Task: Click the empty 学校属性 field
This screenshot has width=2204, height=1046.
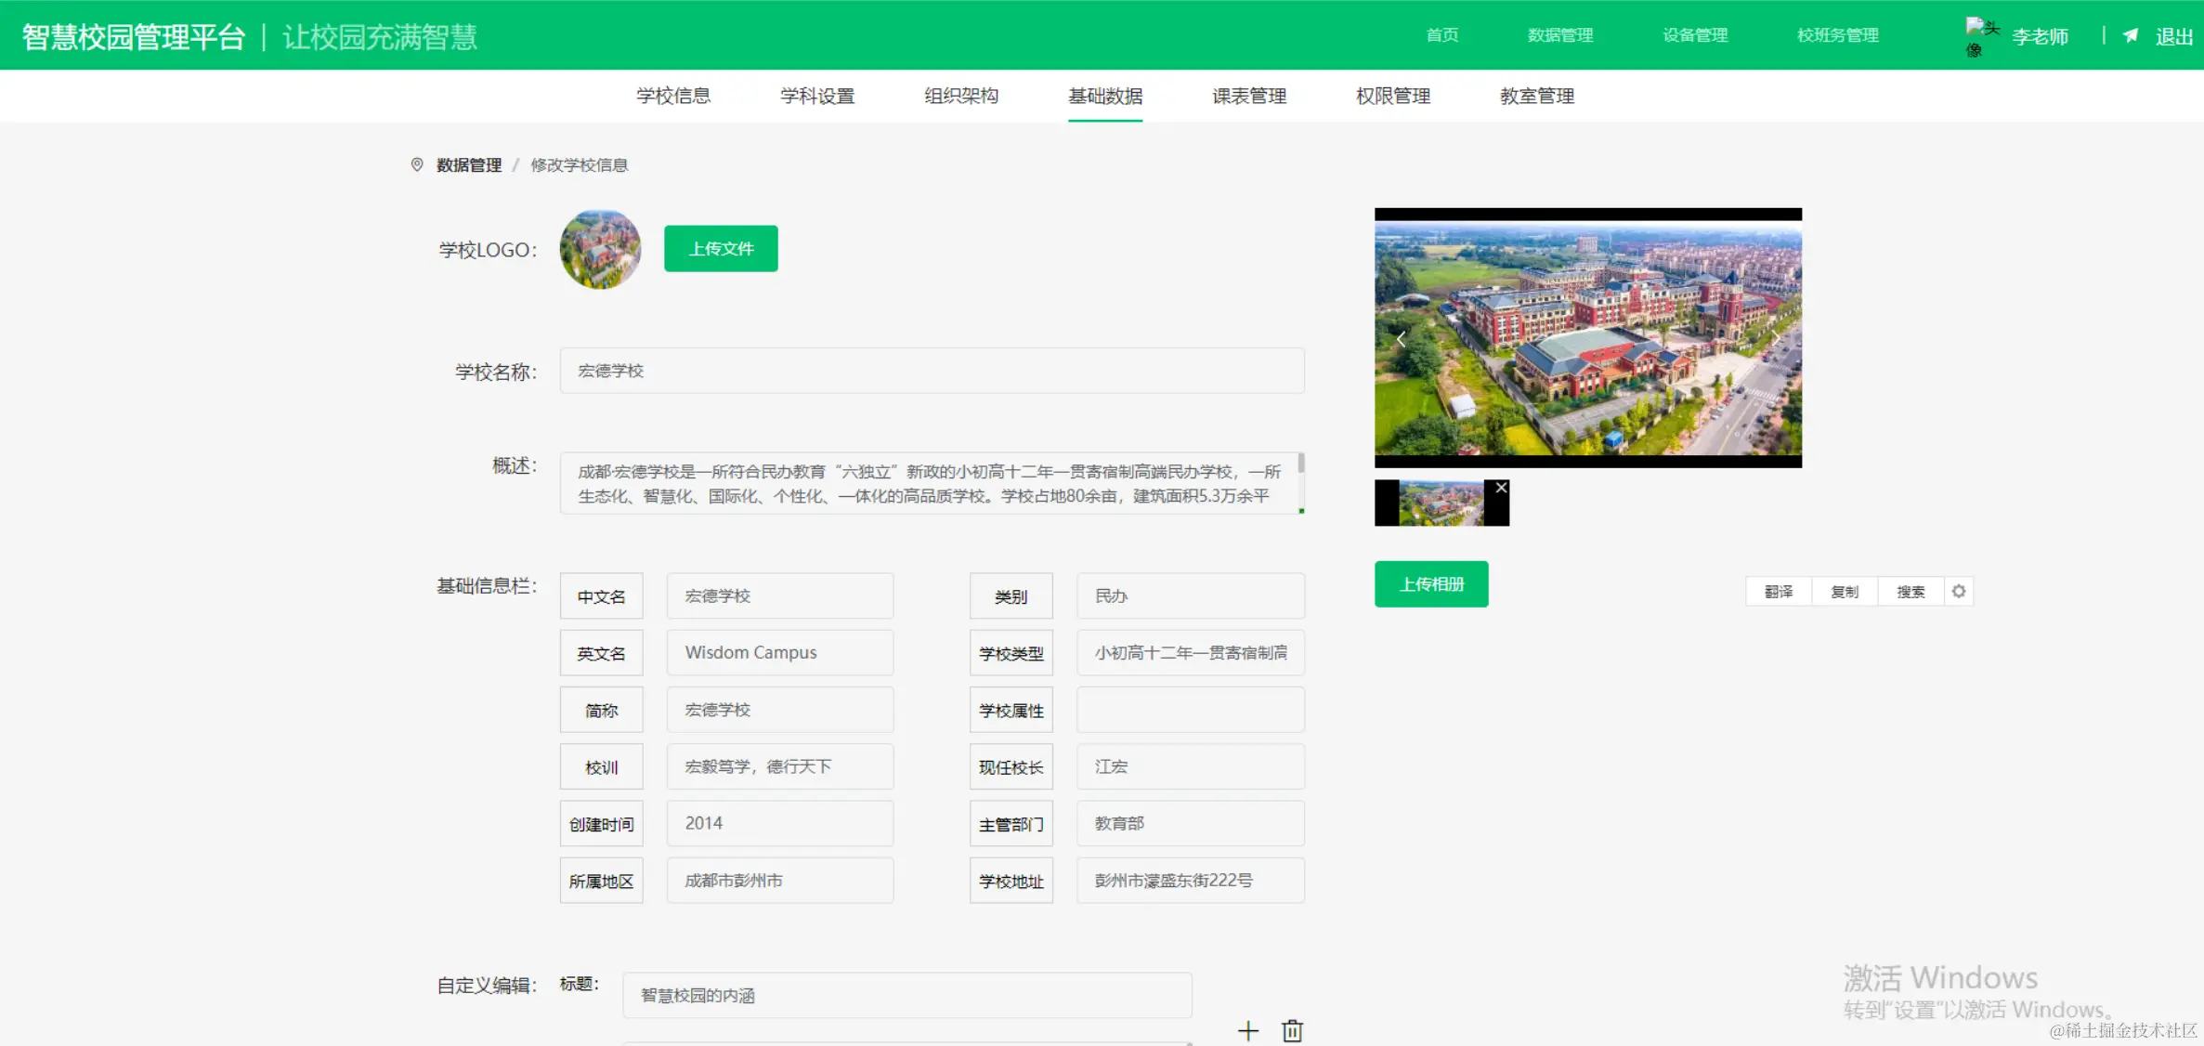Action: [x=1190, y=710]
